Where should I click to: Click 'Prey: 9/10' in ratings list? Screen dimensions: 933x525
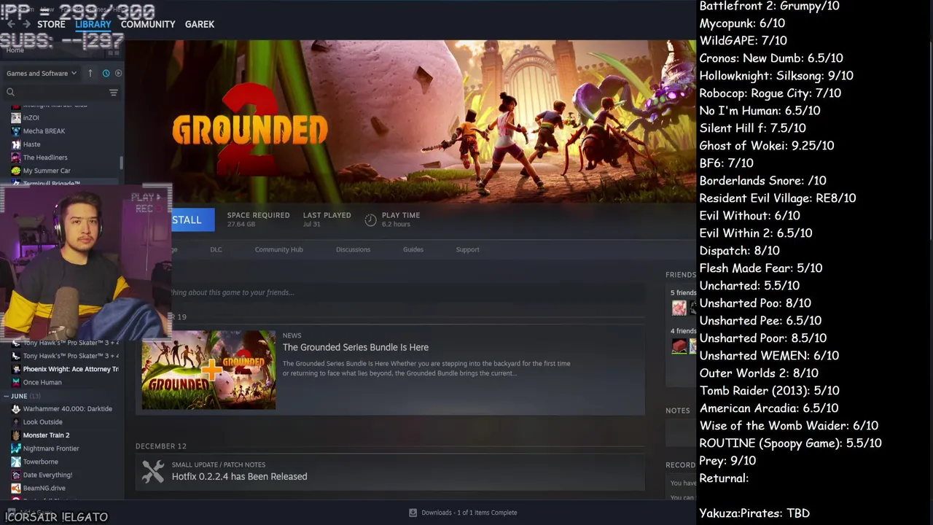point(727,461)
